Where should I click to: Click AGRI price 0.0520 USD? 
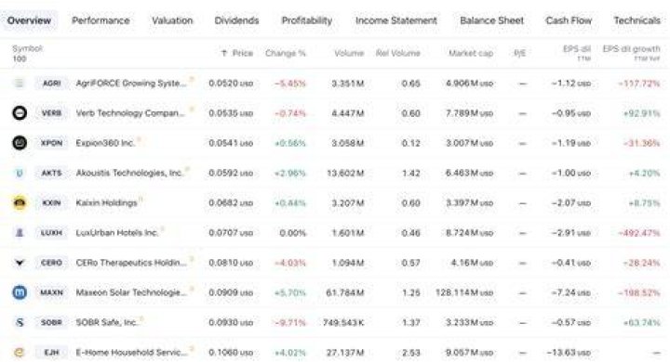coord(231,84)
